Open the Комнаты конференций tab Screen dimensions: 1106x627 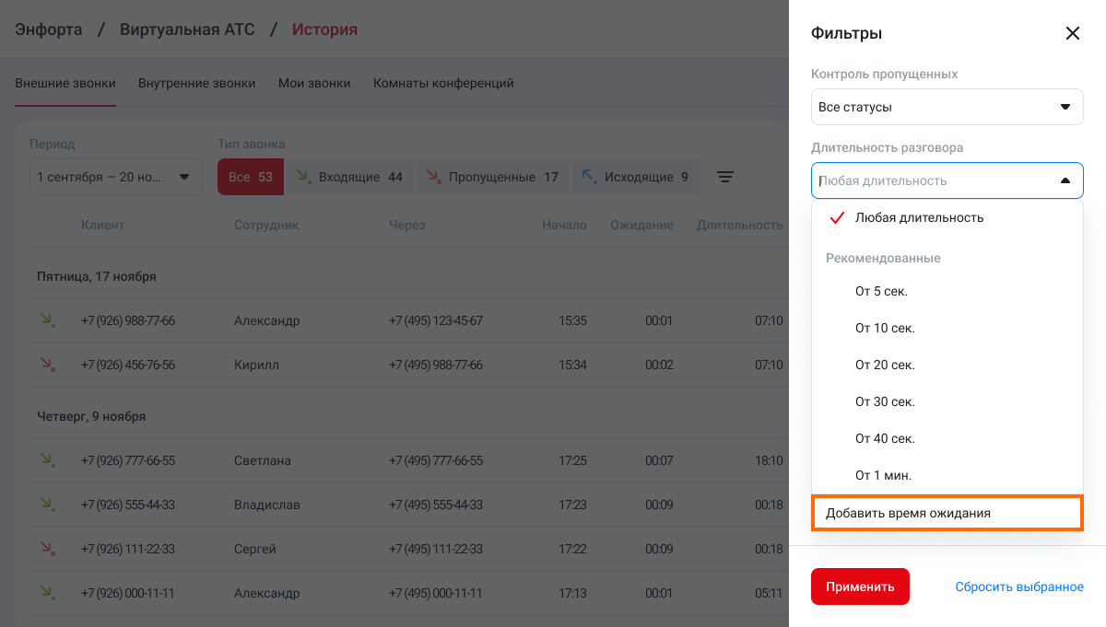pos(443,83)
